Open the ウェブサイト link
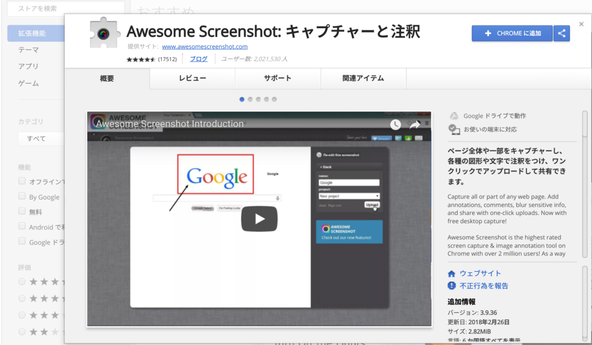 pyautogui.click(x=480, y=273)
